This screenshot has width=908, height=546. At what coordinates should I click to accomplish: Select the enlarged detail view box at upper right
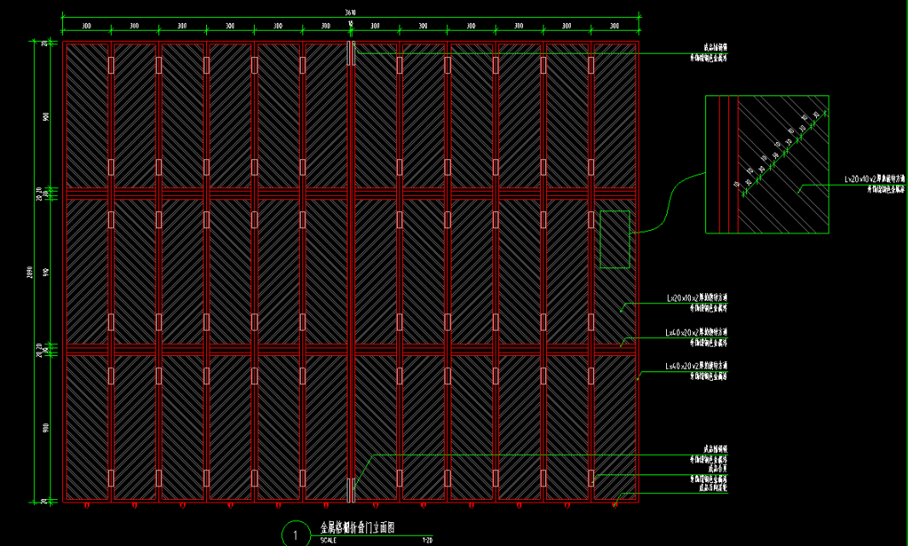767,164
